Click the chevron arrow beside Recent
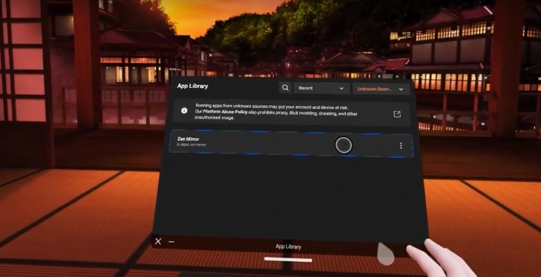 pyautogui.click(x=341, y=88)
